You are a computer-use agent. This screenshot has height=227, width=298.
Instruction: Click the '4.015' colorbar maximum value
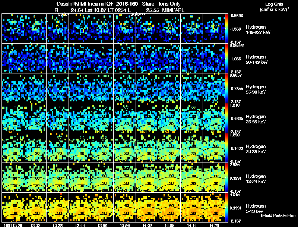coord(235,195)
